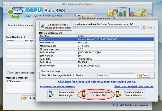Viewport: 162px width, 111px height.
Task: Click the business people icon in the banner
Action: tap(113, 13)
